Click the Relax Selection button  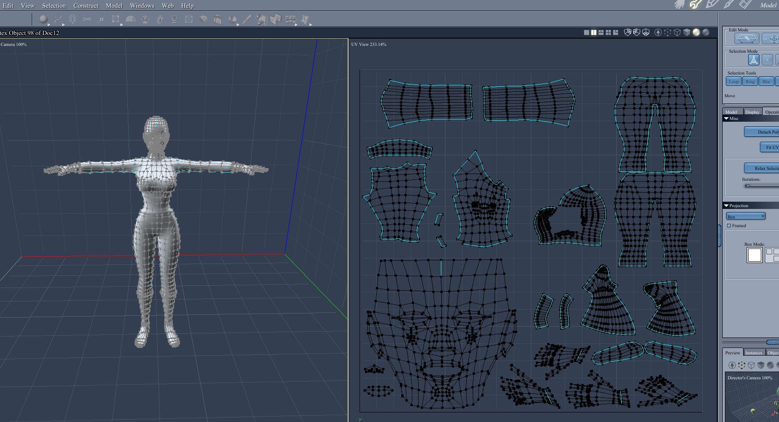(x=762, y=168)
